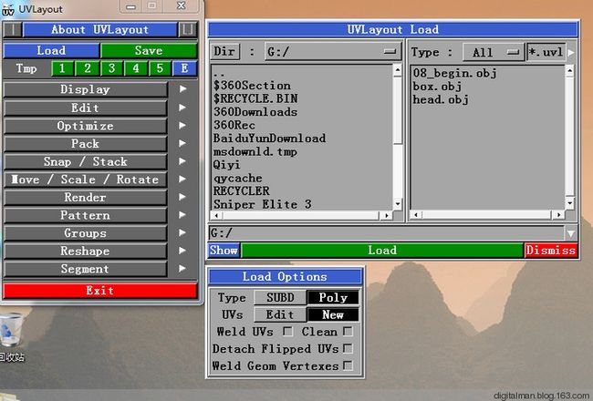Click the horizontal scrollbar under file list
This screenshot has width=593, height=401.
487,215
